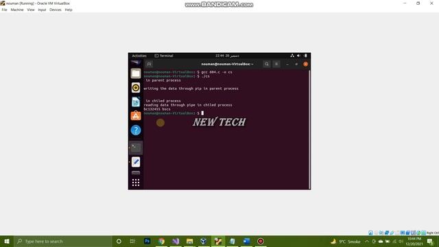The height and width of the screenshot is (247, 439).
Task: Open File Explorer from the taskbar
Action: [x=190, y=241]
